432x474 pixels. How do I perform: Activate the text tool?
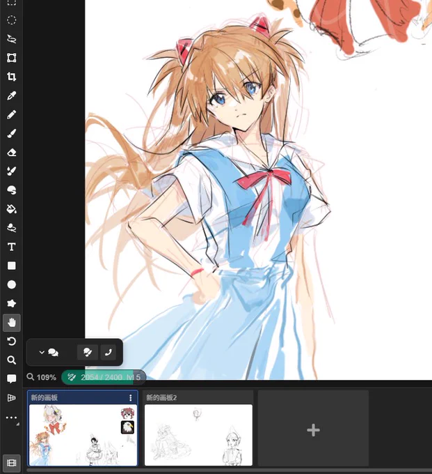click(11, 247)
